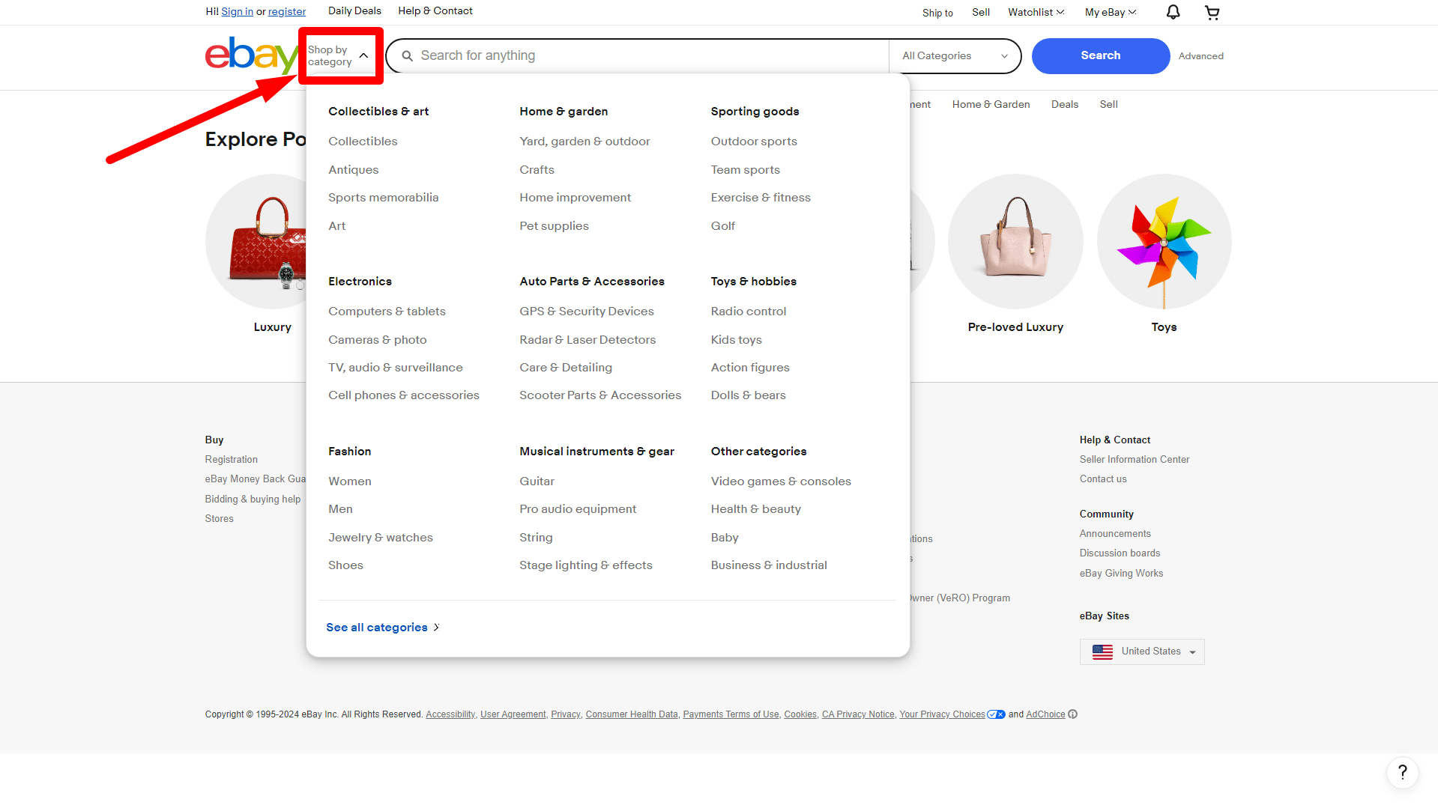Click the blue Search button
Image resolution: width=1438 pixels, height=808 pixels.
click(1100, 56)
